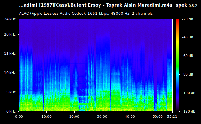This screenshot has height=124, width=201.
Task: Click the version number 0.8.2
Action: coord(193,6)
